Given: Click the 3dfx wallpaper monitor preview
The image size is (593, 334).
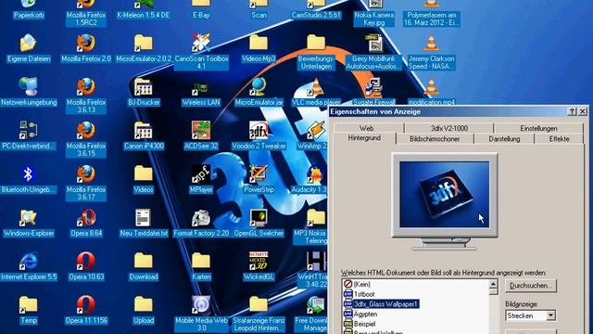Looking at the screenshot, I should (x=445, y=195).
